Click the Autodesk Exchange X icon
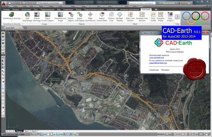 [x=179, y=3]
